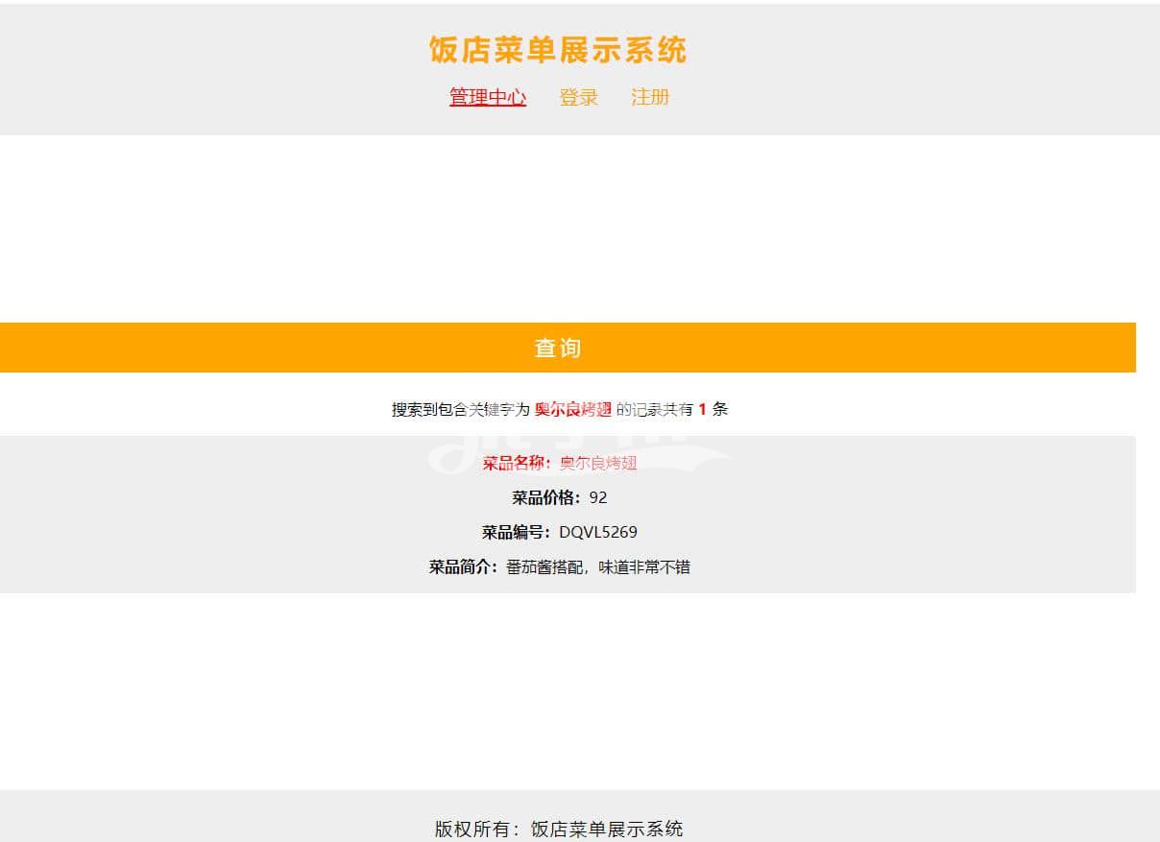Screen dimensions: 1160x842
Task: Click the orange 查询 banner heading
Action: [558, 348]
